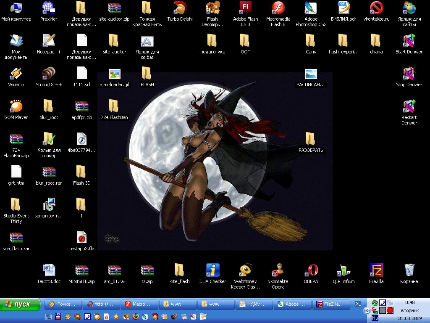Switch to the Тонка... taskbar window

click(63, 304)
